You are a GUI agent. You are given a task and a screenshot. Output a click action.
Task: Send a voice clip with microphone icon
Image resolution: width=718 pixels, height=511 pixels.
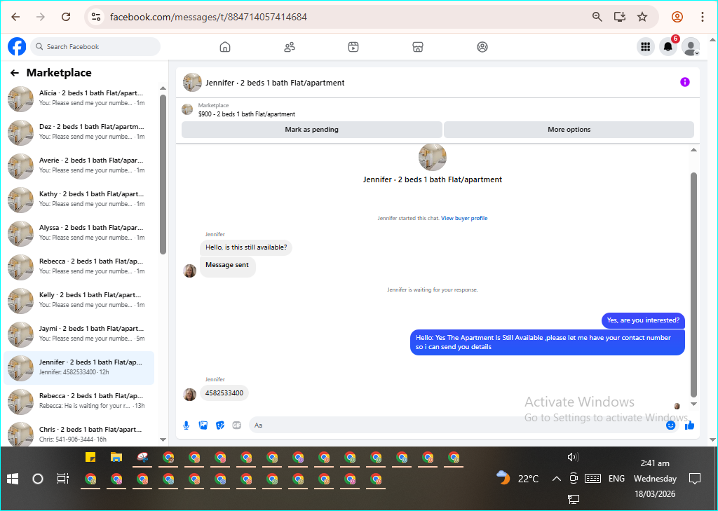187,425
